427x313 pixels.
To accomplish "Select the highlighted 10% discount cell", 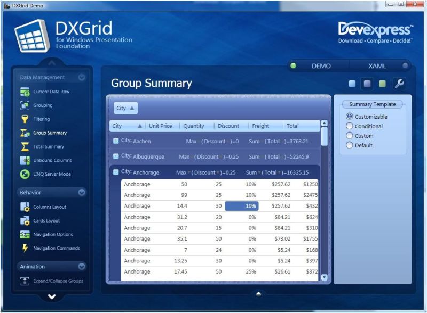I will click(242, 206).
